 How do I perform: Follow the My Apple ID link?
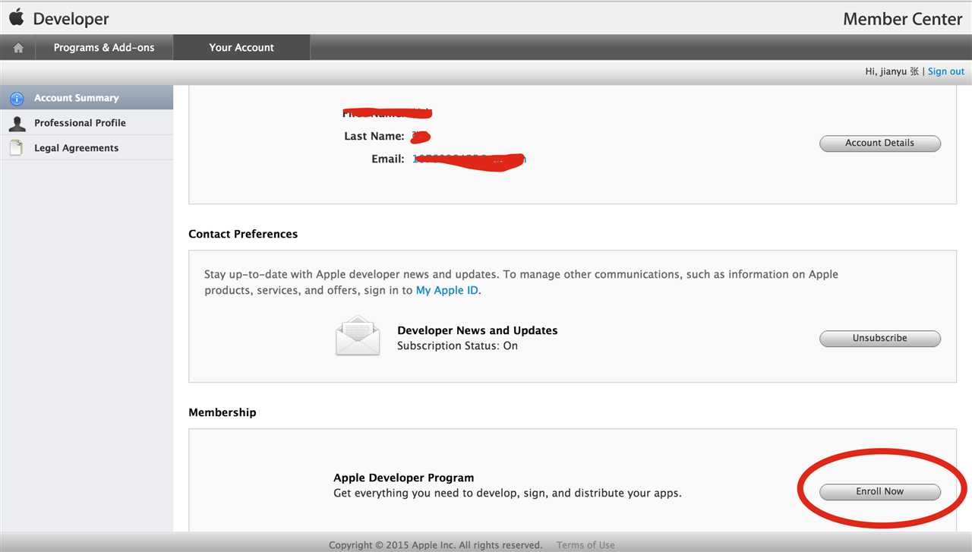[447, 290]
